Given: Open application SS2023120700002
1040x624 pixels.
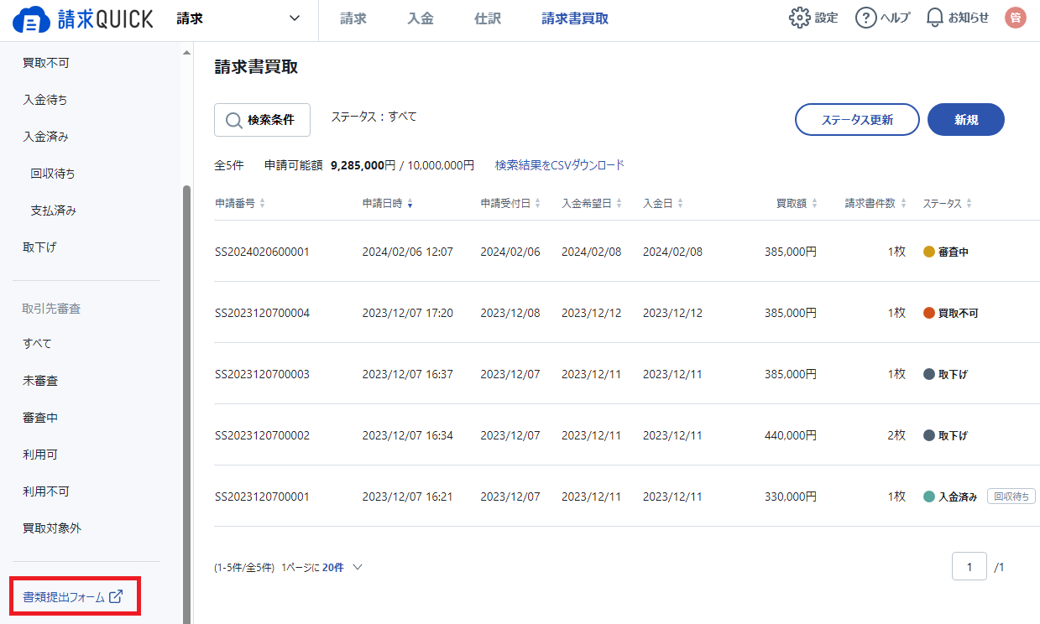Looking at the screenshot, I should click(x=262, y=435).
